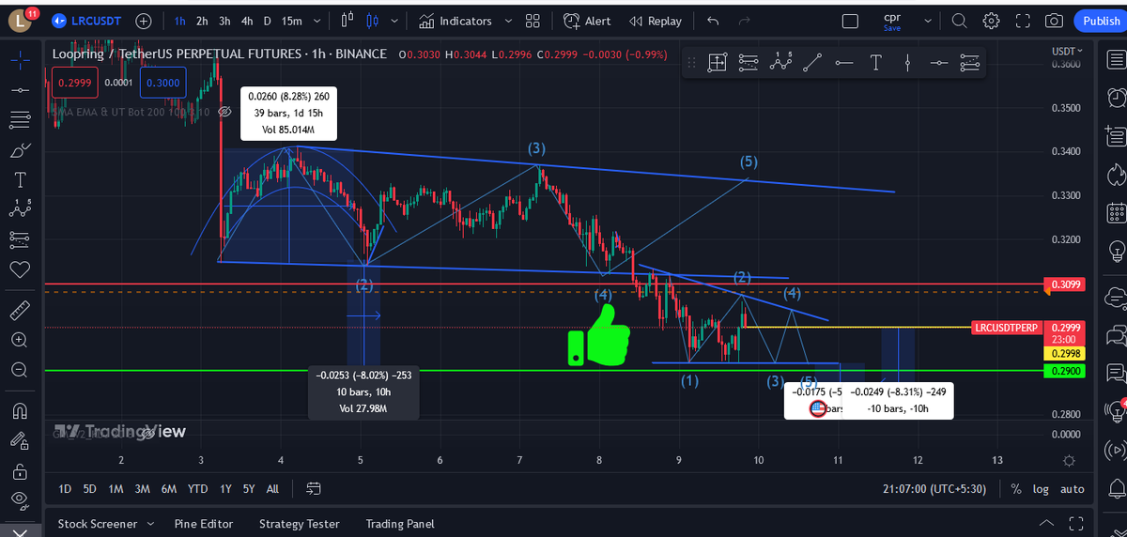
Task: Toggle magnet mode
Action: [x=19, y=410]
